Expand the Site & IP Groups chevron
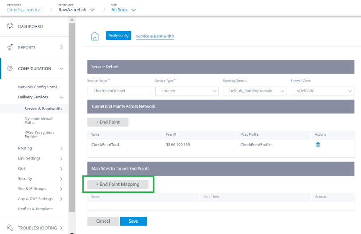The height and width of the screenshot is (234, 361). tap(61, 189)
